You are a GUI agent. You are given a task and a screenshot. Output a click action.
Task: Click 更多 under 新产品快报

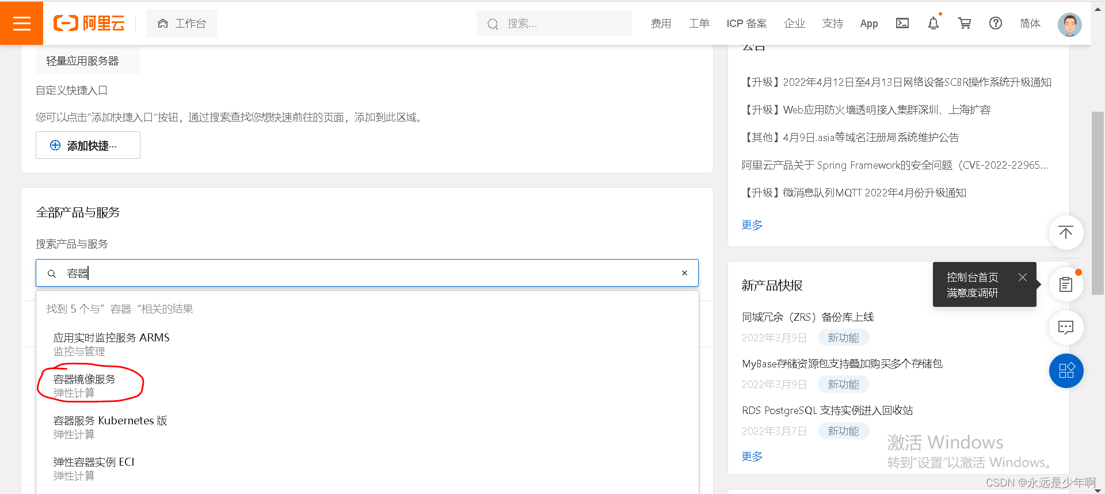[752, 457]
